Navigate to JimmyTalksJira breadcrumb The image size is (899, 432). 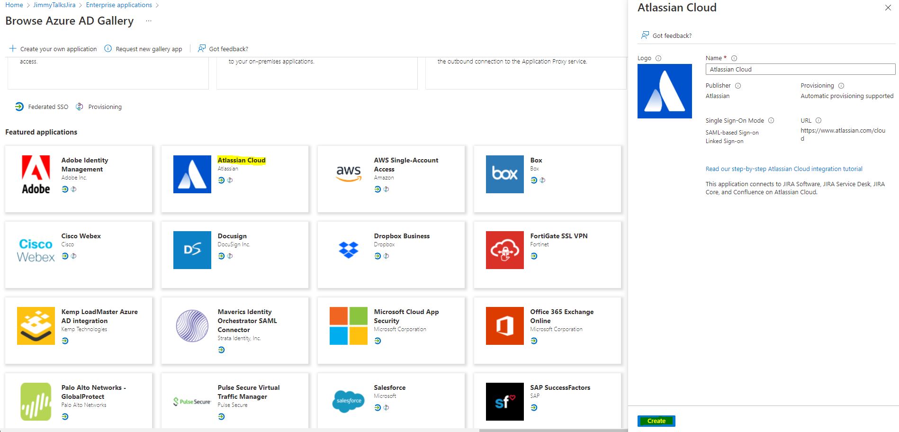click(x=54, y=5)
